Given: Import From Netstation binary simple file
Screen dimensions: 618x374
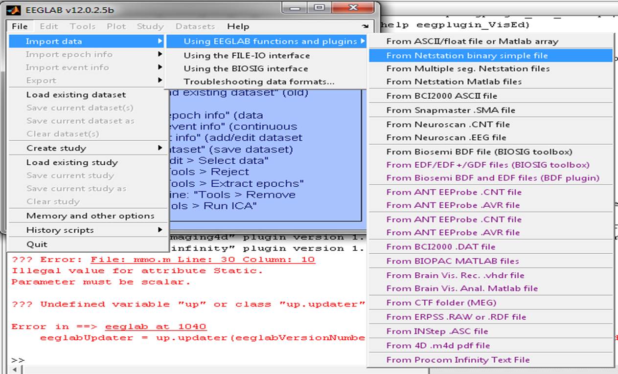Looking at the screenshot, I should (491, 56).
